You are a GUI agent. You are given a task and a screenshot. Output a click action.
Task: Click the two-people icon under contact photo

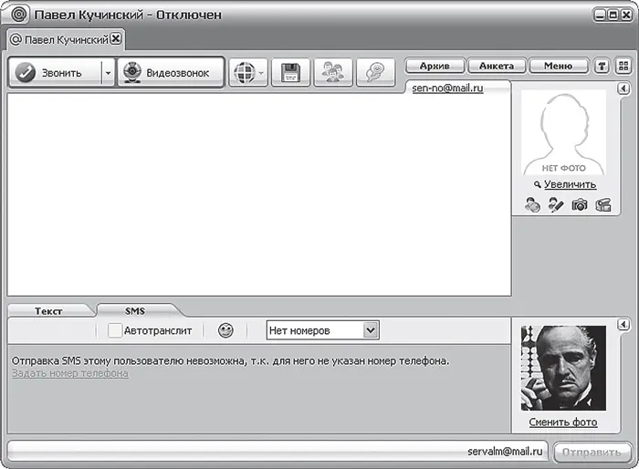tap(533, 205)
